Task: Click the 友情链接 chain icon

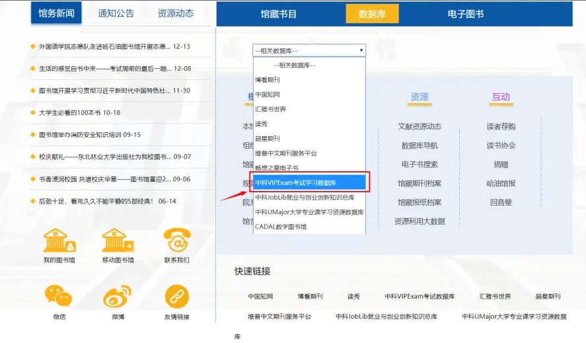Action: pos(176,297)
